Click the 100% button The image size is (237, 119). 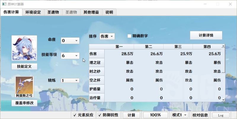click(155, 115)
